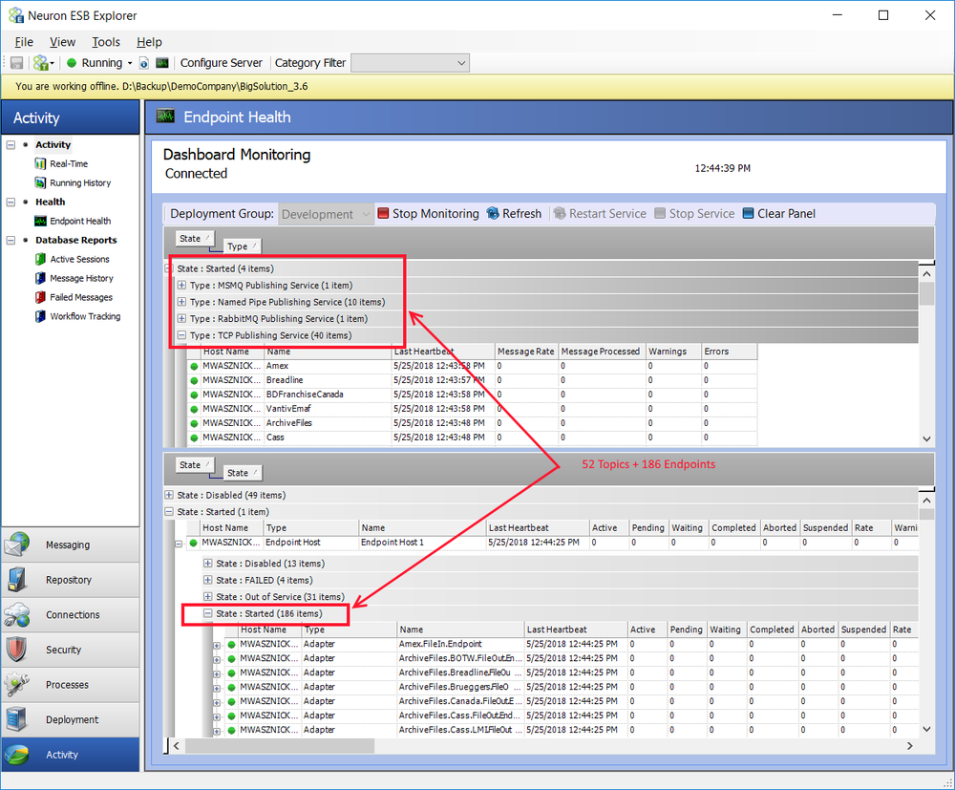Viewport: 955px width, 790px height.
Task: Click right arrow of horizontal scrollbar
Action: [910, 746]
